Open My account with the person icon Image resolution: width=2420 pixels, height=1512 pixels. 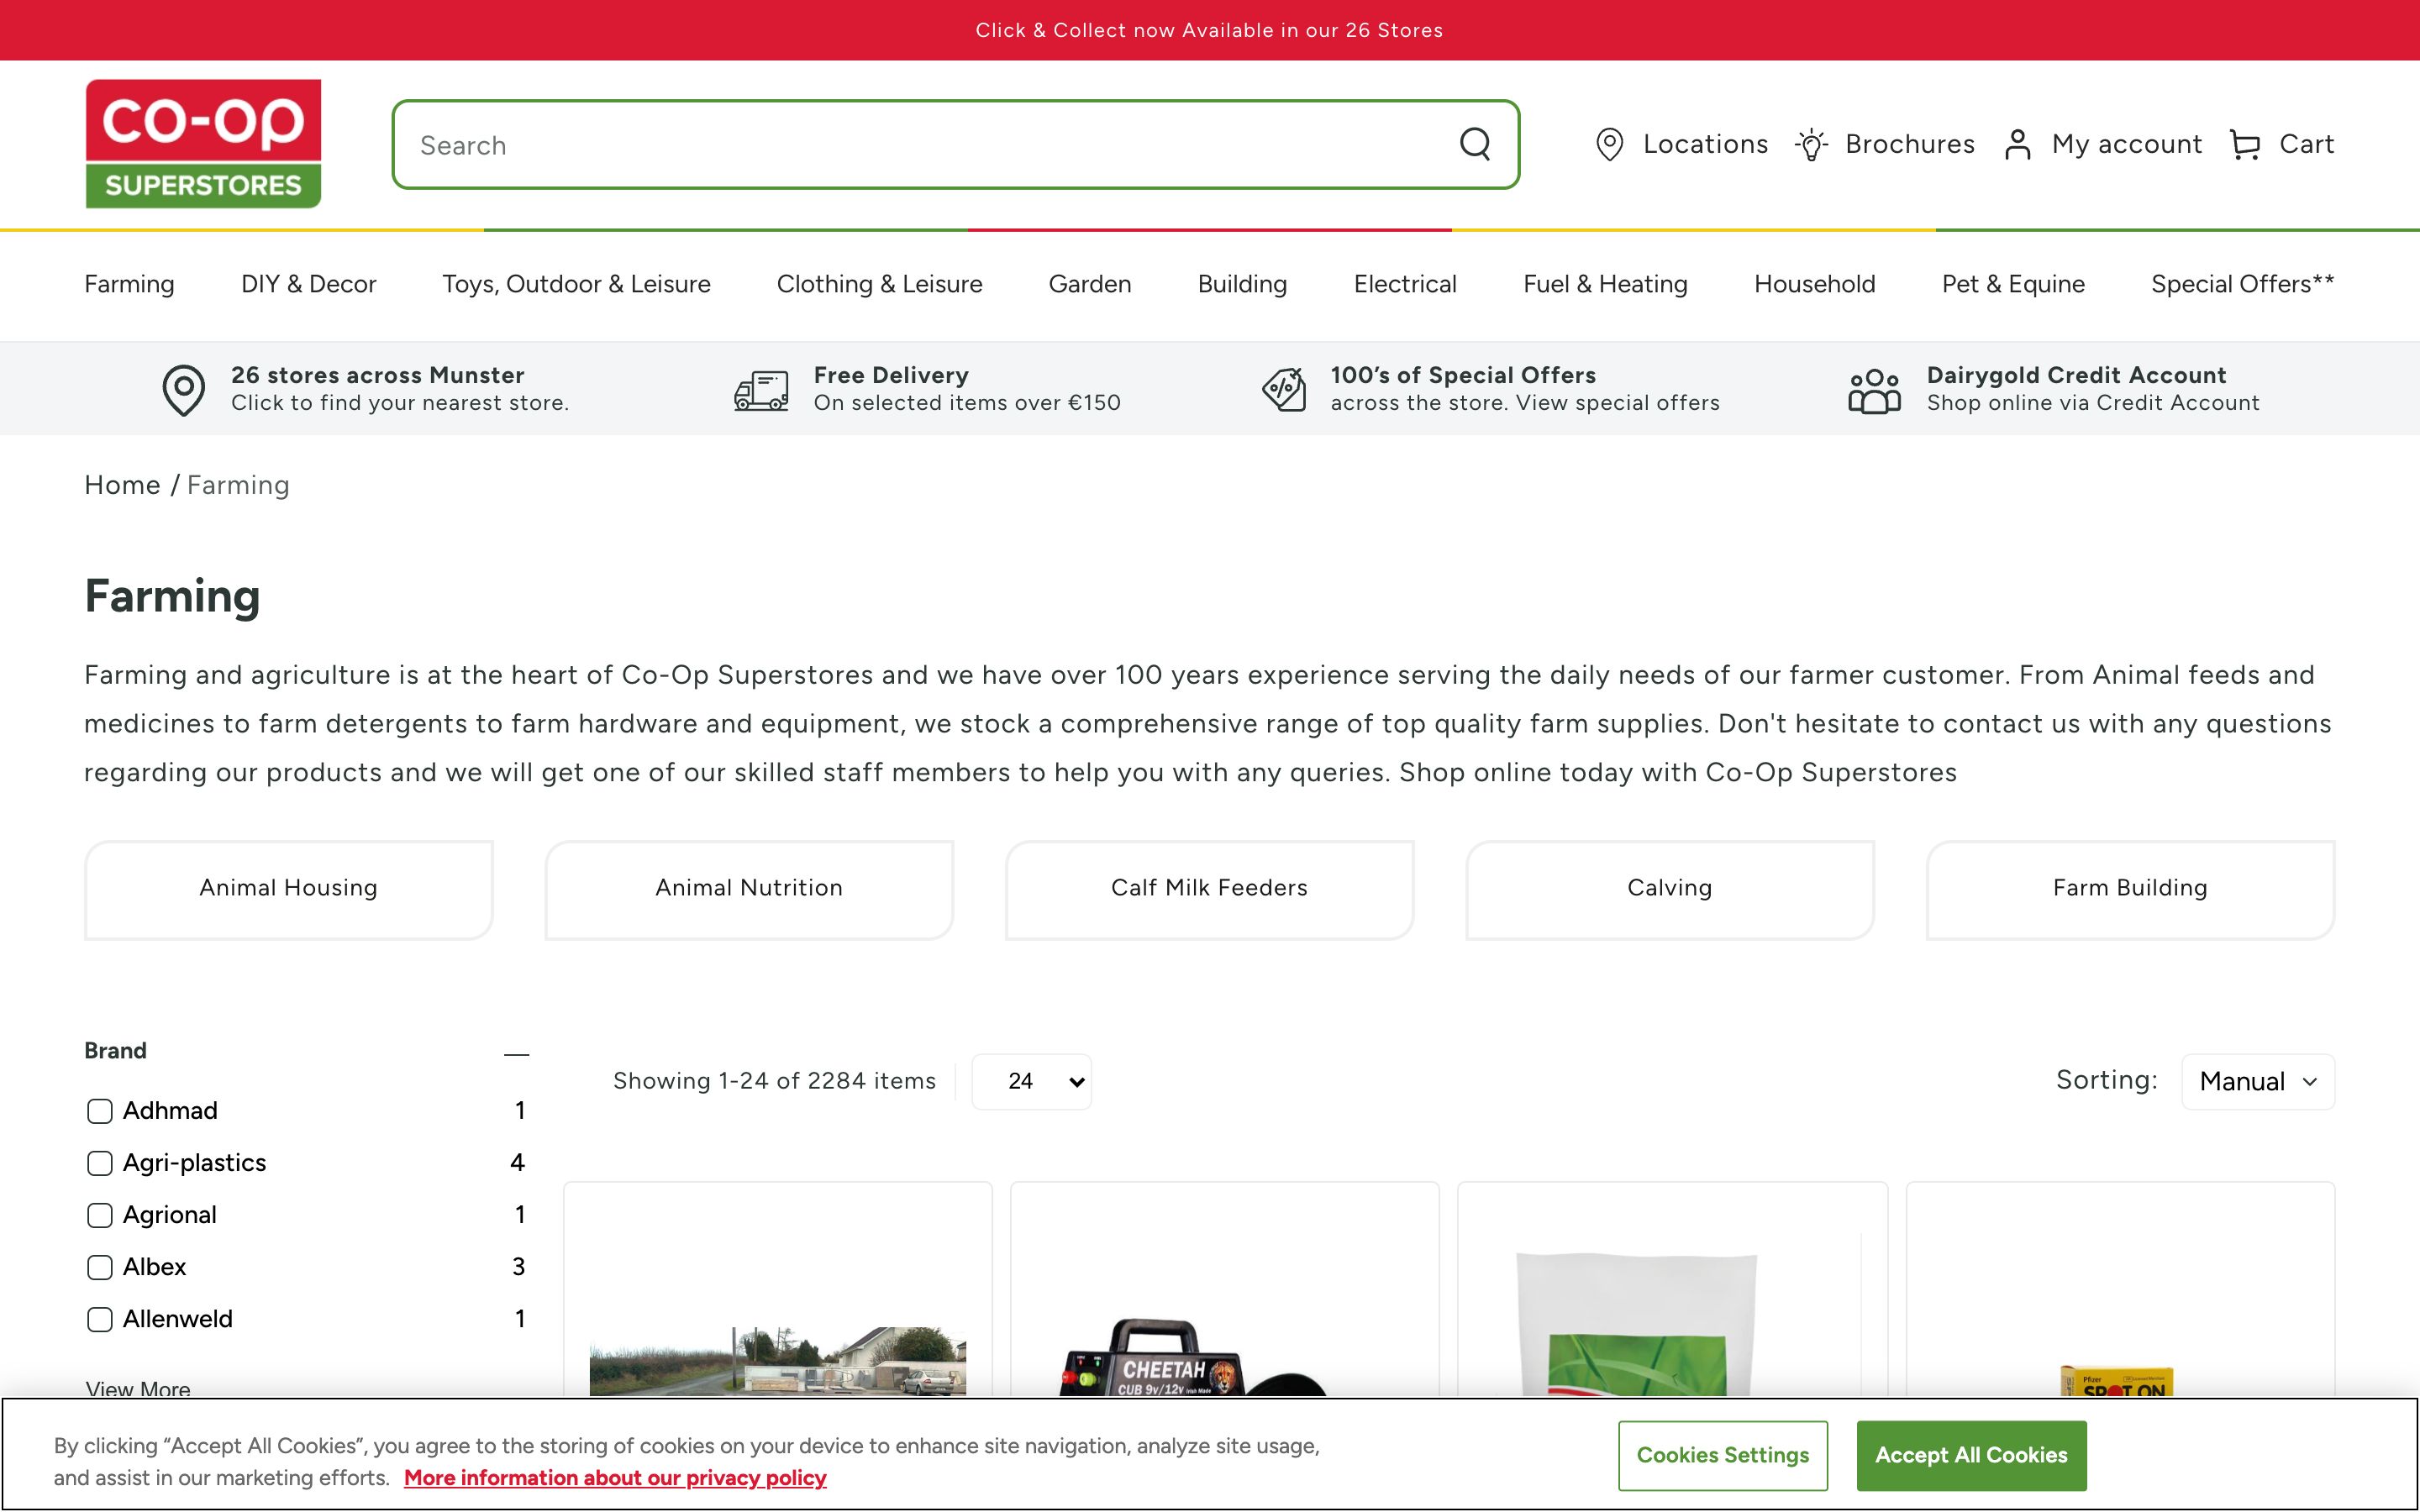point(2018,144)
